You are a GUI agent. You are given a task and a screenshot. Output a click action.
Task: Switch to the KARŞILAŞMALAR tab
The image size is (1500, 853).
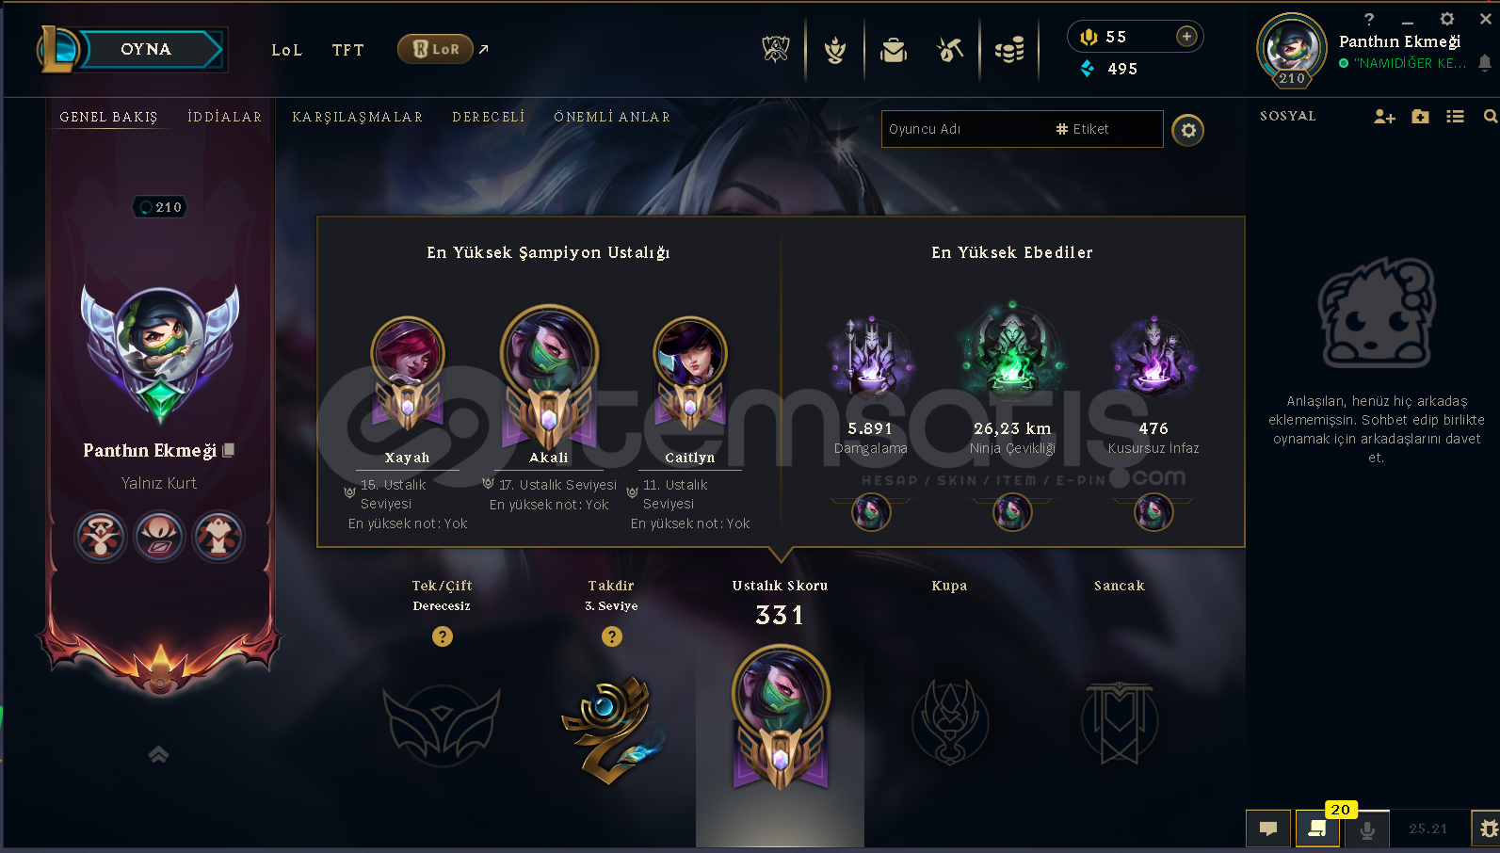point(357,117)
